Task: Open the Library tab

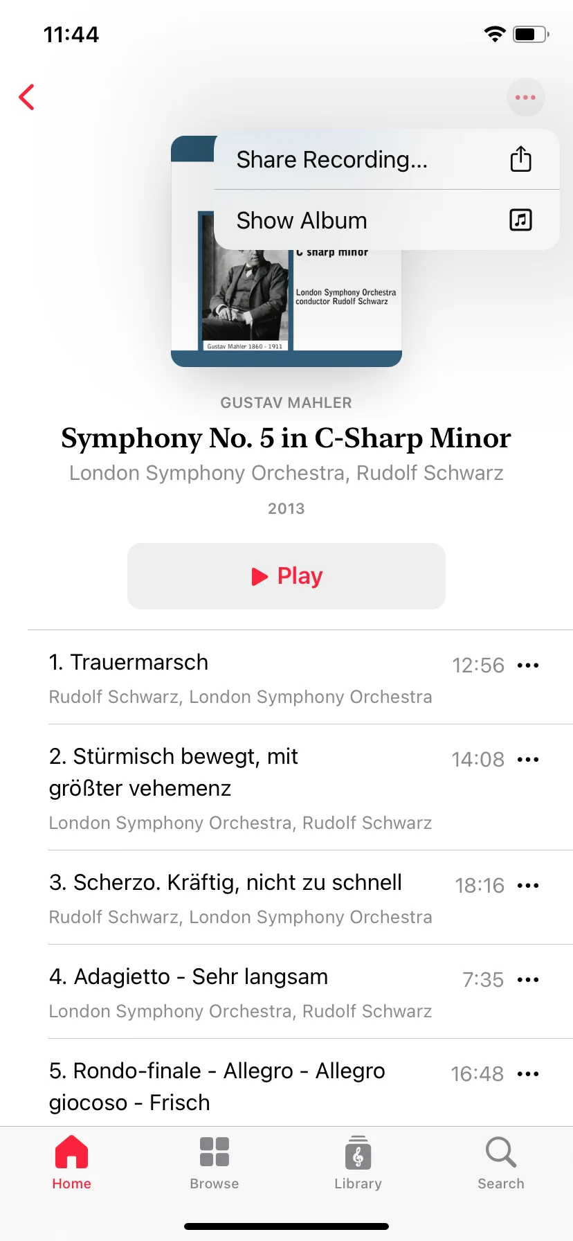Action: 358,1163
